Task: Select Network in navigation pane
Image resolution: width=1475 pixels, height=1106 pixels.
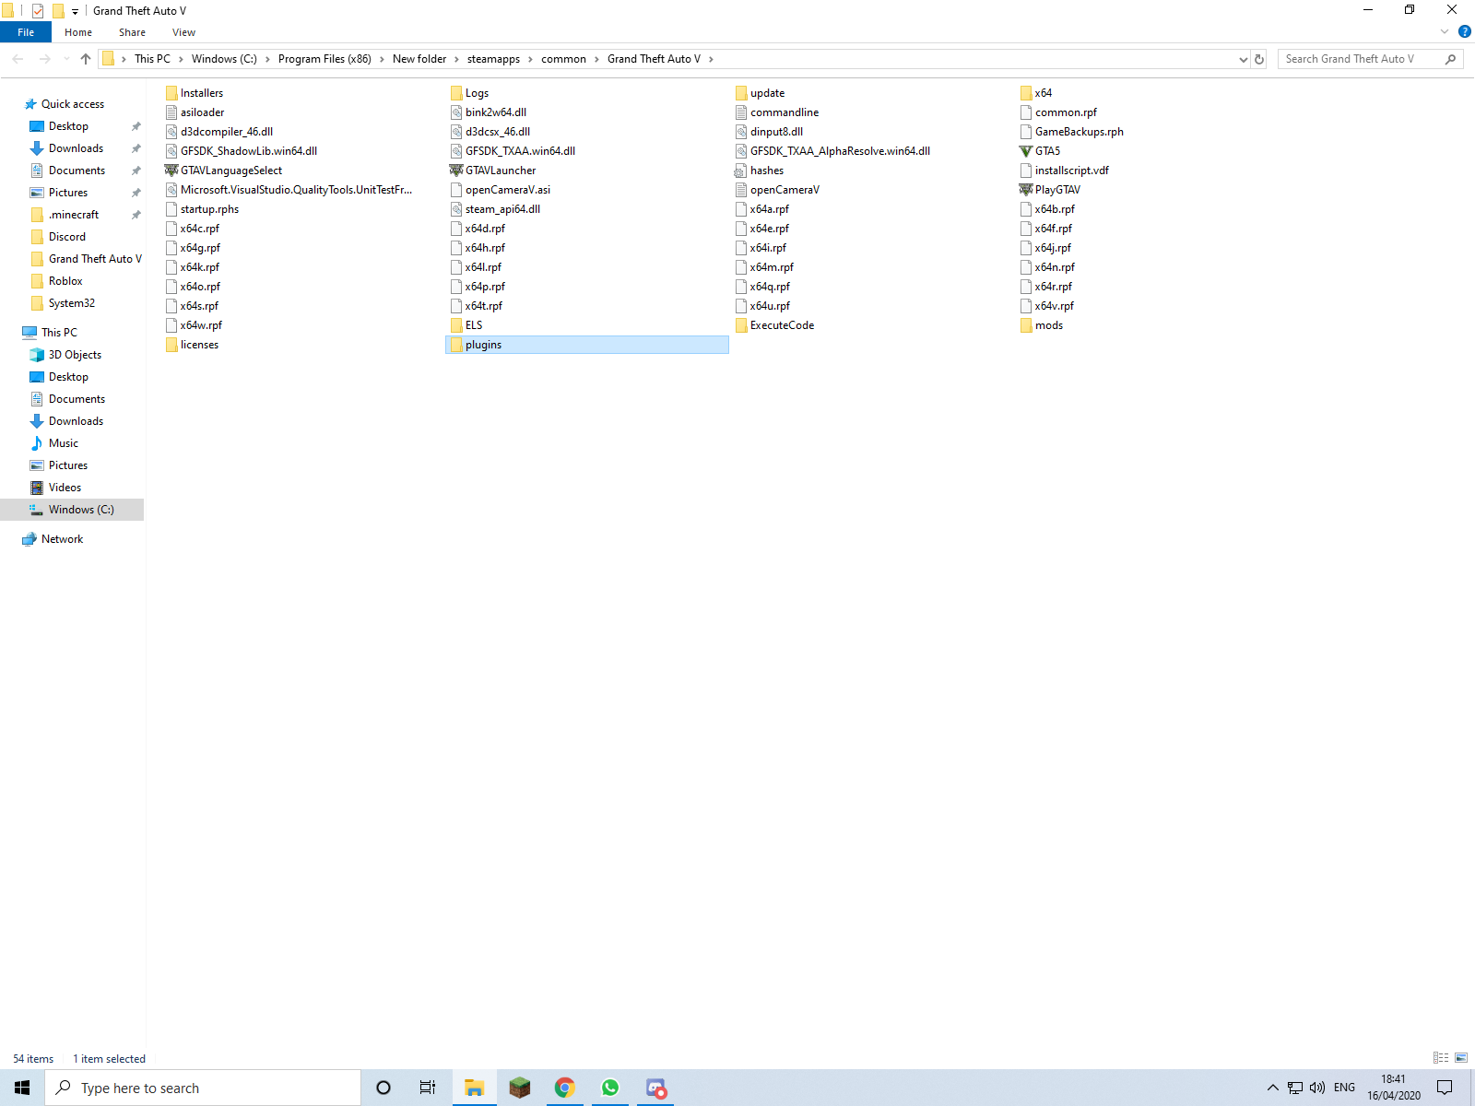Action: click(x=62, y=539)
